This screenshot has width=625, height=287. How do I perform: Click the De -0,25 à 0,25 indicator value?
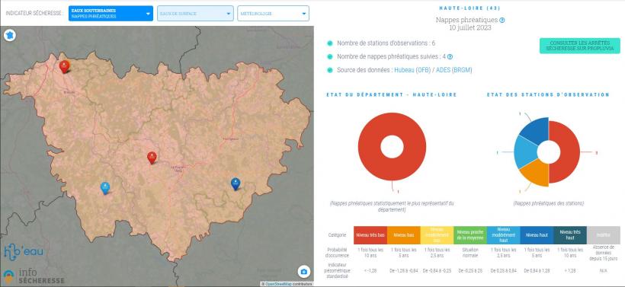point(470,271)
